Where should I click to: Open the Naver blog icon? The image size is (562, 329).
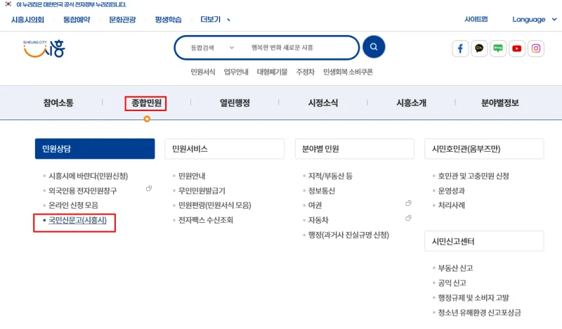click(x=499, y=49)
